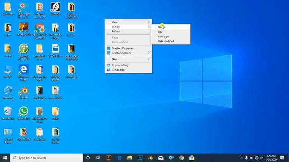Select the pinterest work folder
289x162 pixels.
[x=39, y=52]
